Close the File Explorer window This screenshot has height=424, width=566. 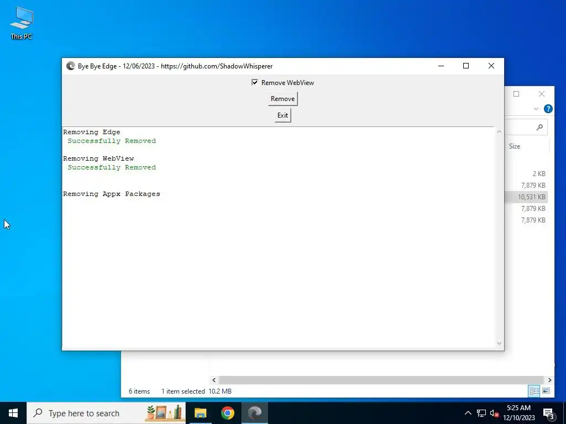click(542, 94)
